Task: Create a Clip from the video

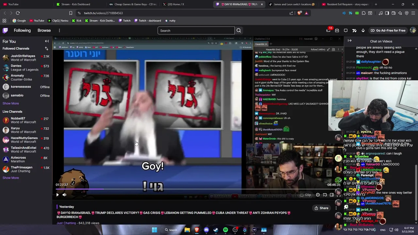Action: click(305, 195)
